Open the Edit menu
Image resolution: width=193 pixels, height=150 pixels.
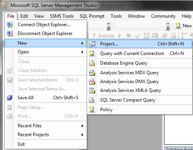point(24,16)
